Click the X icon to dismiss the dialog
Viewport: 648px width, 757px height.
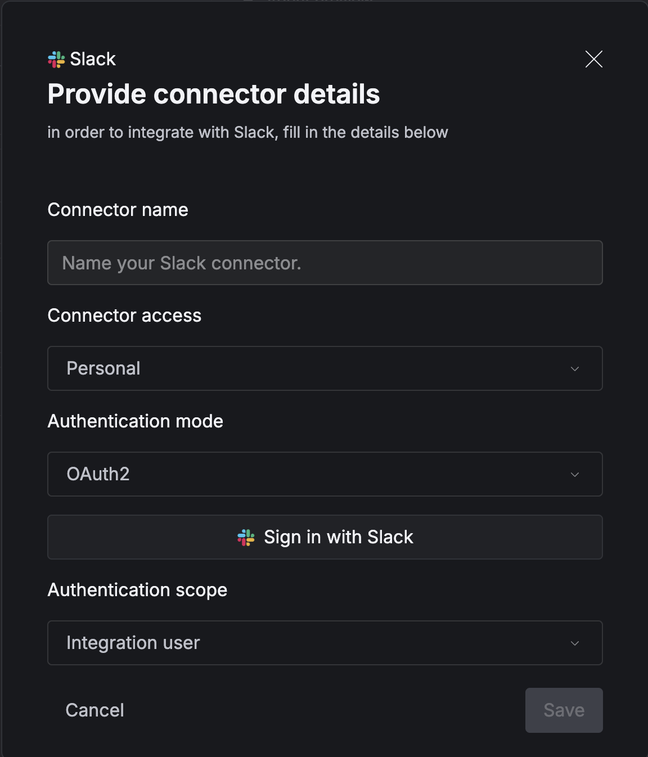(x=595, y=60)
